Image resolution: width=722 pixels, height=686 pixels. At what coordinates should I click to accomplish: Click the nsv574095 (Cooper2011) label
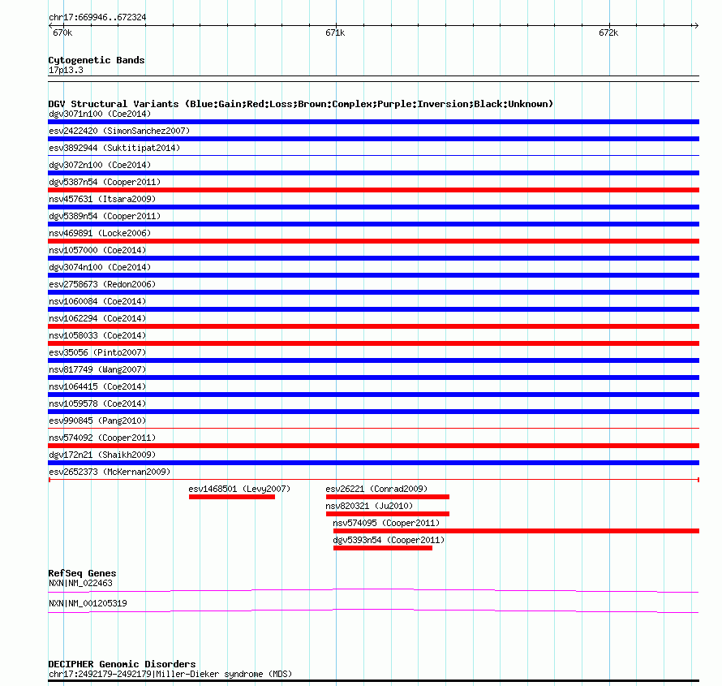(x=386, y=523)
